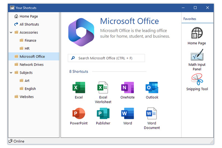
Task: Open the Finance subfolder
Action: tap(30, 40)
